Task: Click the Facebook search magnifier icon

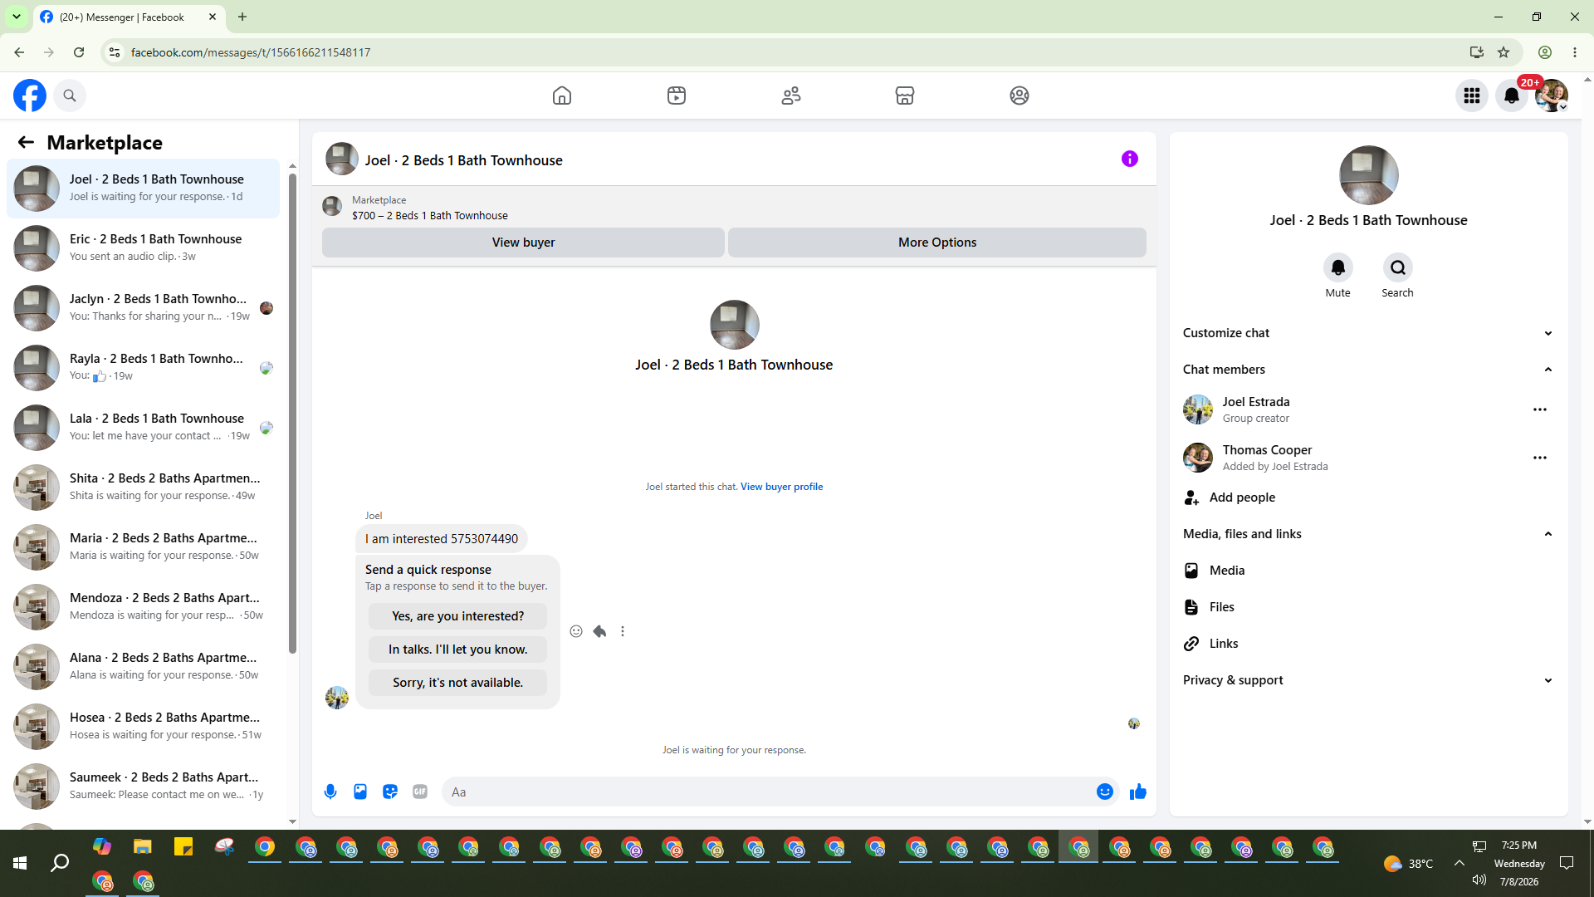Action: 70,96
